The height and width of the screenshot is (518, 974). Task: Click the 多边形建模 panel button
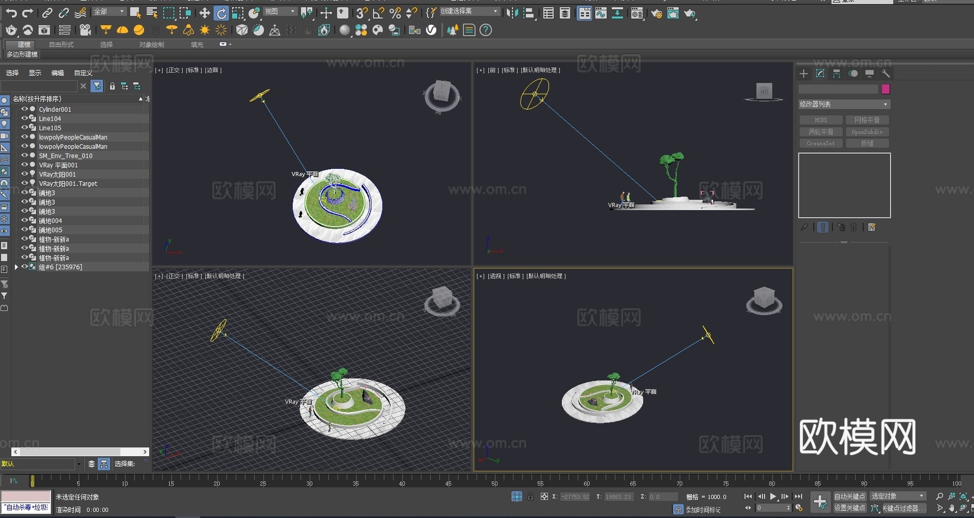tap(22, 54)
